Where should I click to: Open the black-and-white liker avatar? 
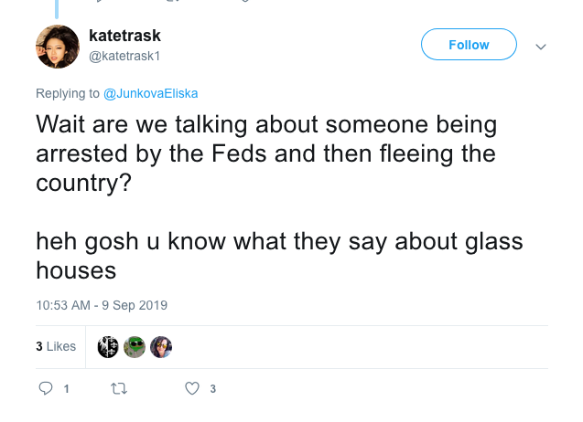[108, 347]
